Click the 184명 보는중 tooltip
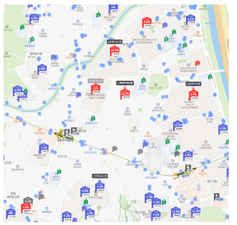The image size is (237, 225). 193,84
